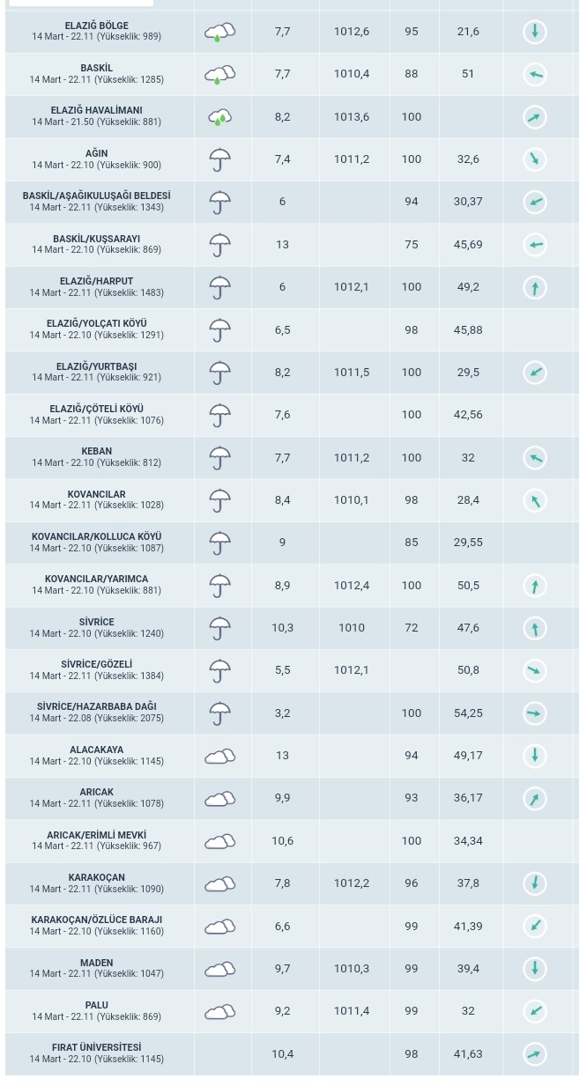
Task: Click wind arrow for SİVRİCE/HAZARBABA DAĞI
Action: coord(534,713)
